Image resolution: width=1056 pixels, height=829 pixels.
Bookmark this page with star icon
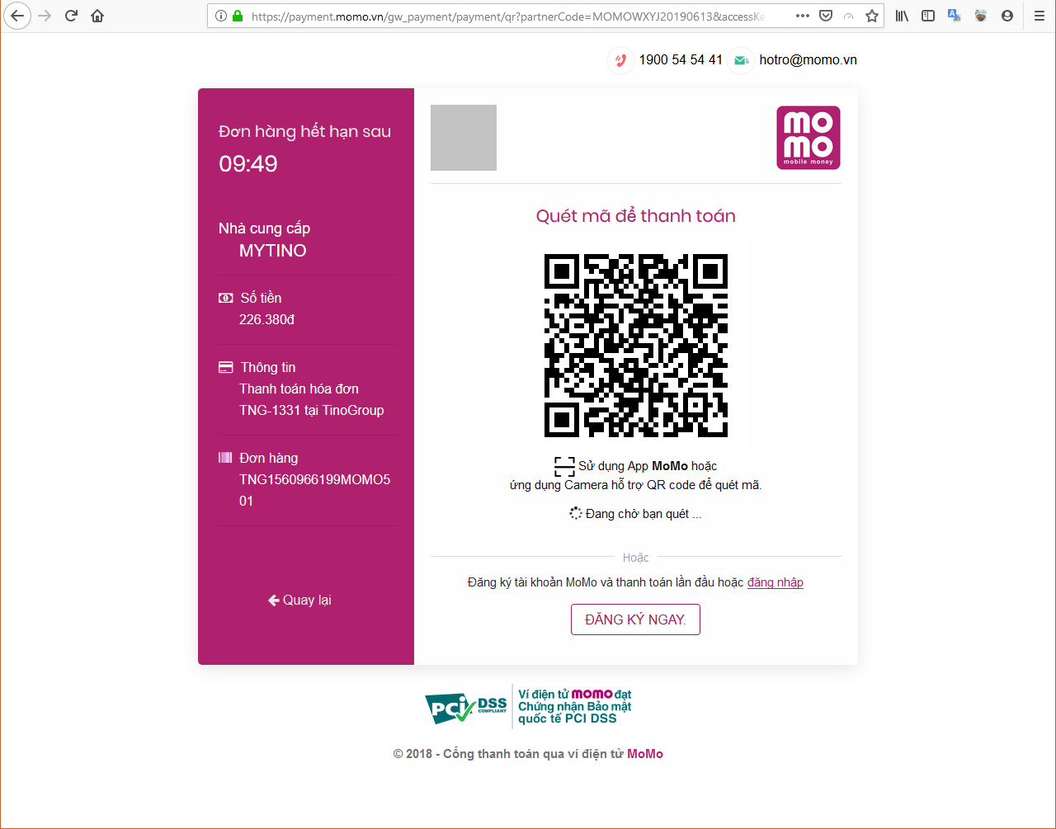pyautogui.click(x=872, y=16)
